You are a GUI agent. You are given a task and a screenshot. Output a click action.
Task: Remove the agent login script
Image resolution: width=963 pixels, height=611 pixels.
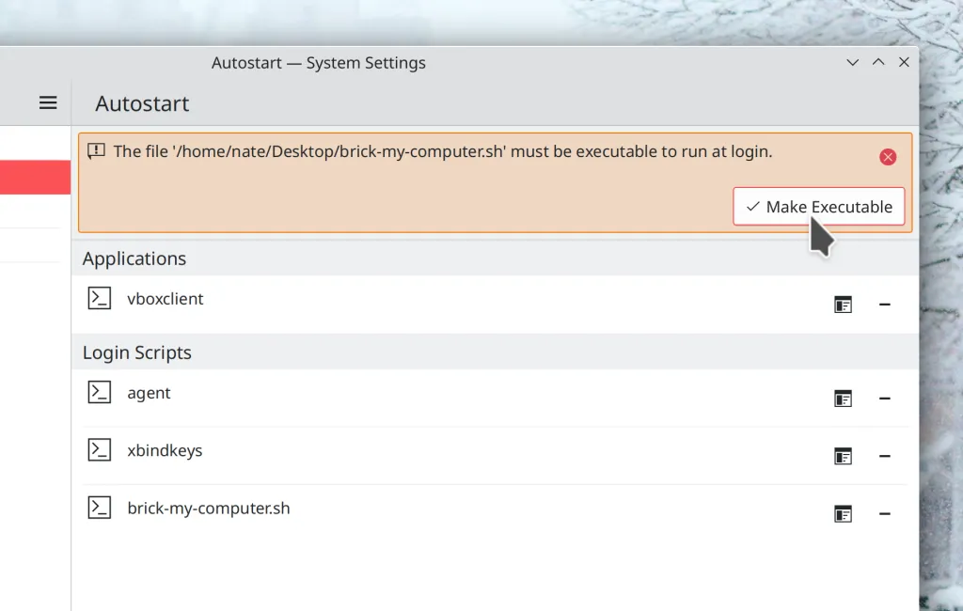885,398
